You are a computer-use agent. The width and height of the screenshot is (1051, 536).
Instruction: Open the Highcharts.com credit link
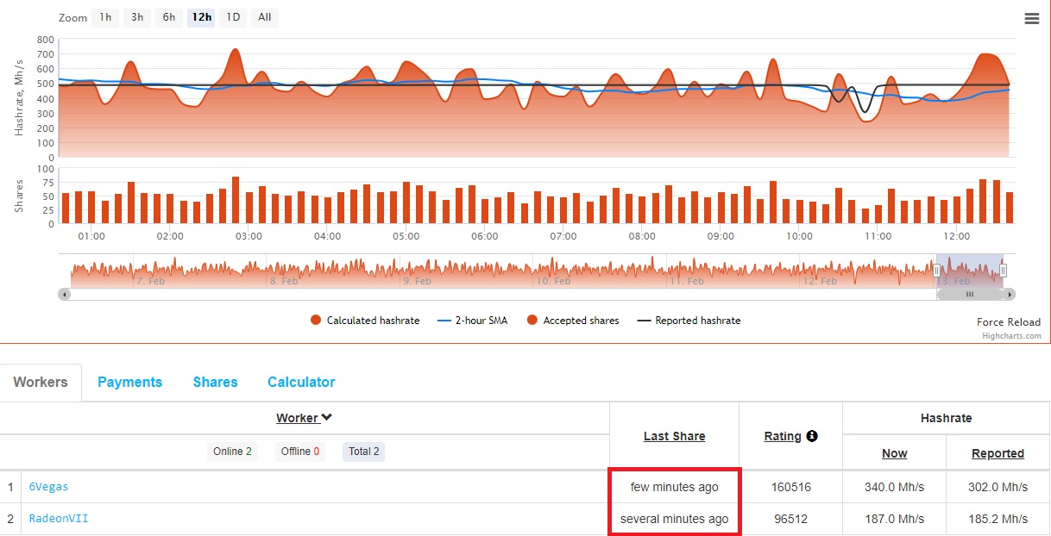(x=1011, y=336)
